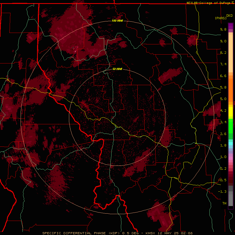Click the 3.4 value on the color scale
Screen dimensions: 235x235
tap(223, 122)
